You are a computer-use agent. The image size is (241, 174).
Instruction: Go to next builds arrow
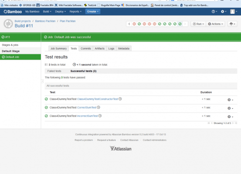click(x=185, y=24)
